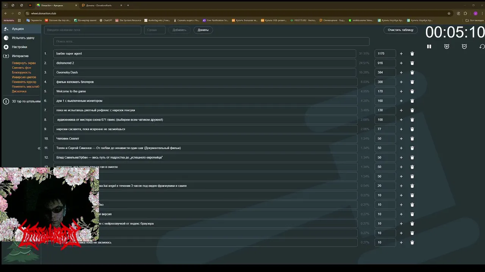
Task: Delete the 'Geometry Dash' lot
Action: click(412, 73)
